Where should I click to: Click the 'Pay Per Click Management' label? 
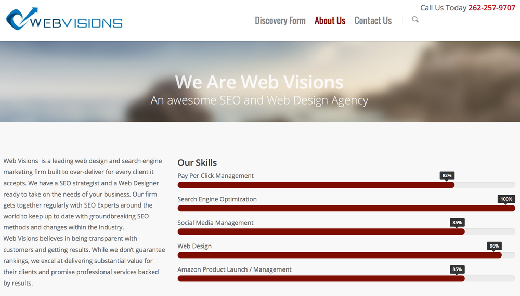point(216,176)
